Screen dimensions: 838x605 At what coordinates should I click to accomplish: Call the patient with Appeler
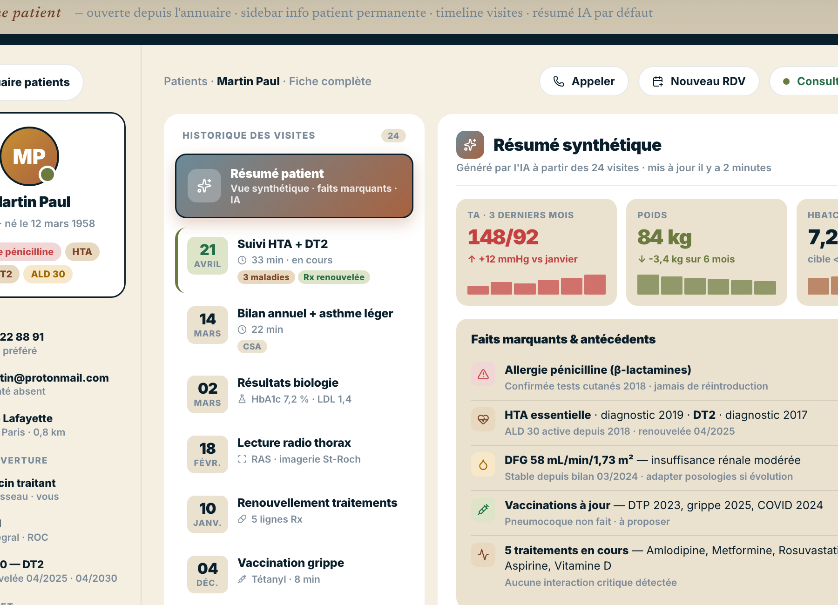[584, 81]
